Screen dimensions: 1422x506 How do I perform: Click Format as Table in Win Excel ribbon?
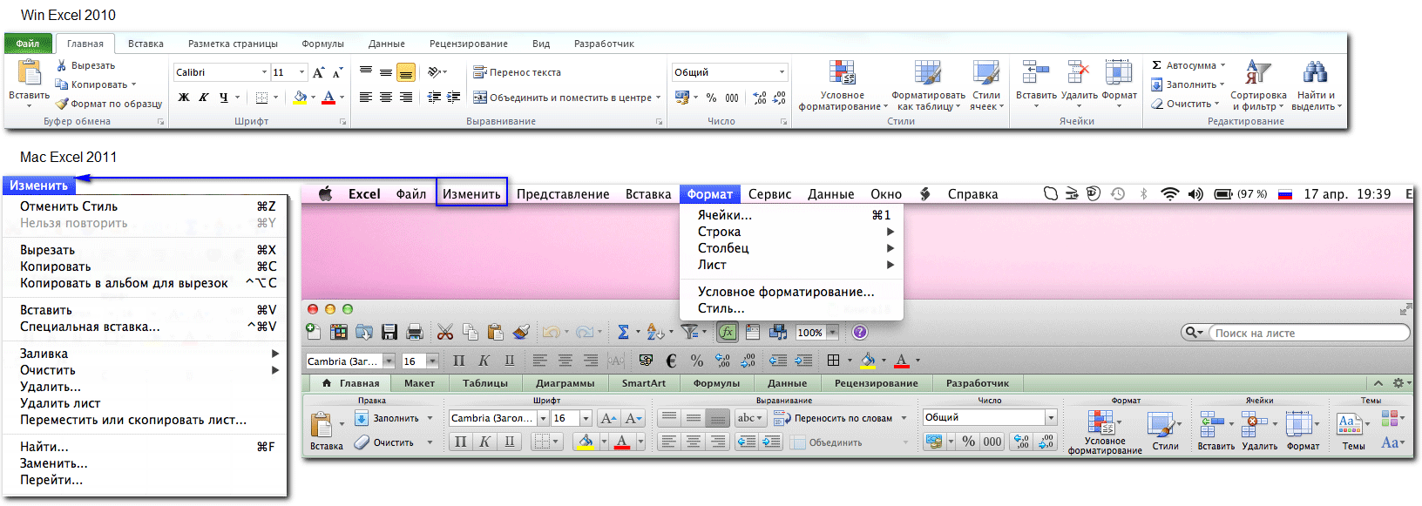click(928, 86)
